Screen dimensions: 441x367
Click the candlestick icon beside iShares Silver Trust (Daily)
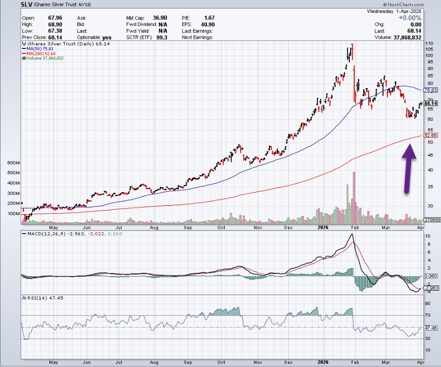click(x=23, y=44)
